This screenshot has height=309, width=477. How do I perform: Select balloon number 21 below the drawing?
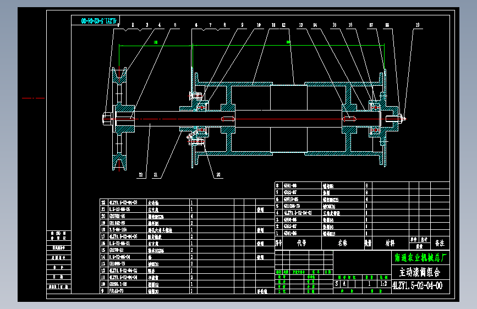click(x=156, y=175)
